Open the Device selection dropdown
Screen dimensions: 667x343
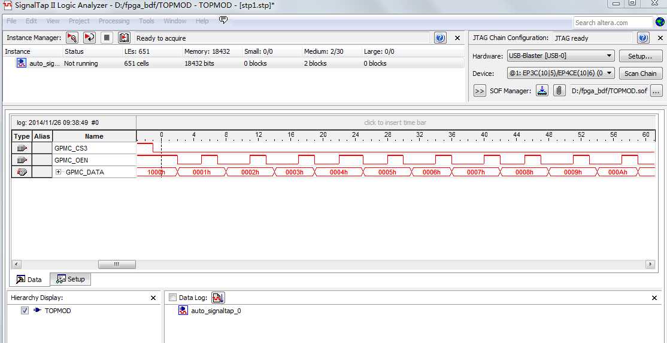(560, 73)
